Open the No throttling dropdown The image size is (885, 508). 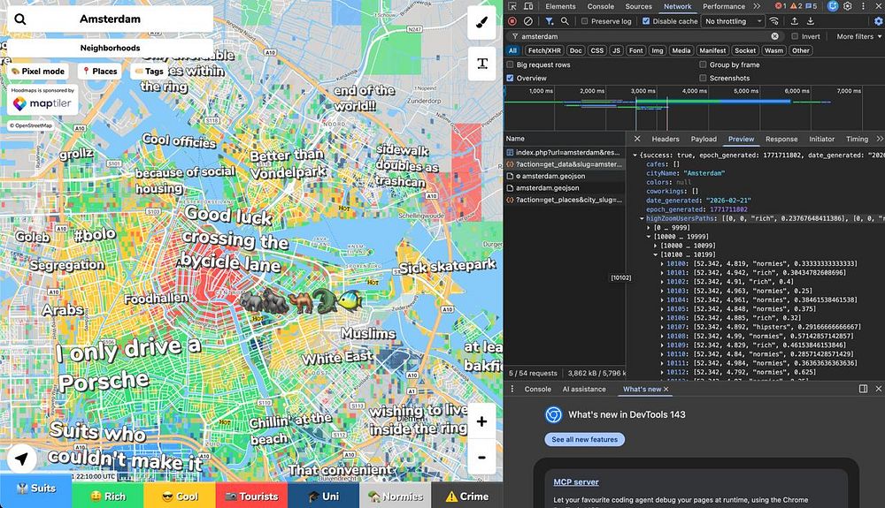pos(733,21)
